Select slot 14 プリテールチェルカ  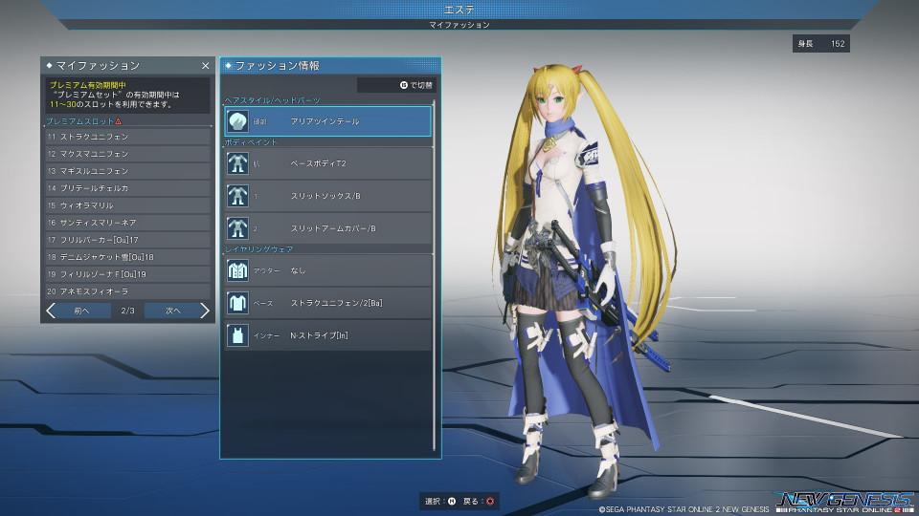(x=127, y=188)
